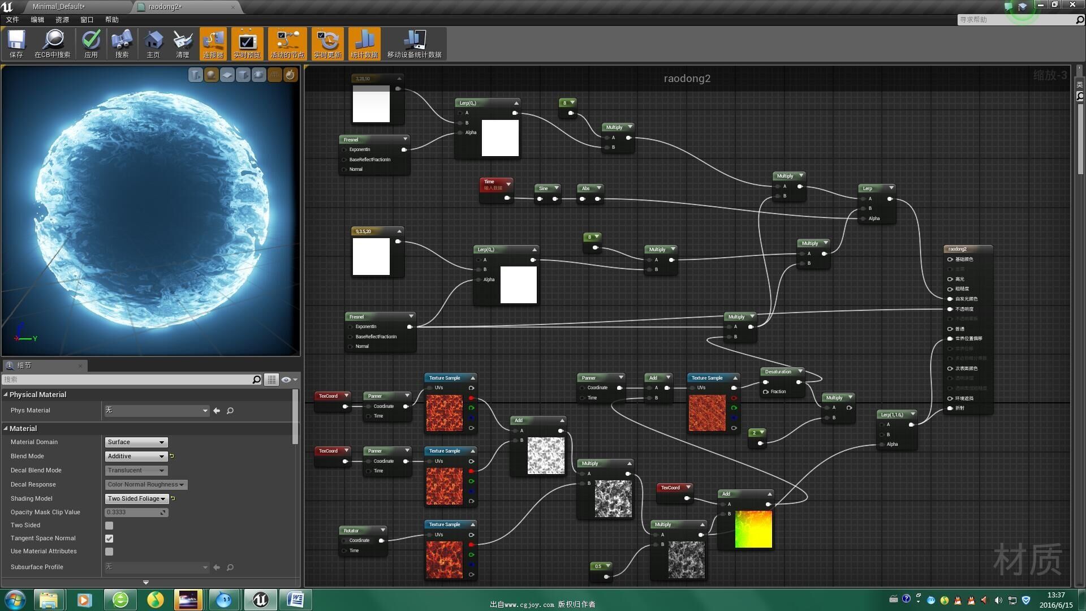
Task: Open the 资源 menu
Action: tap(62, 19)
